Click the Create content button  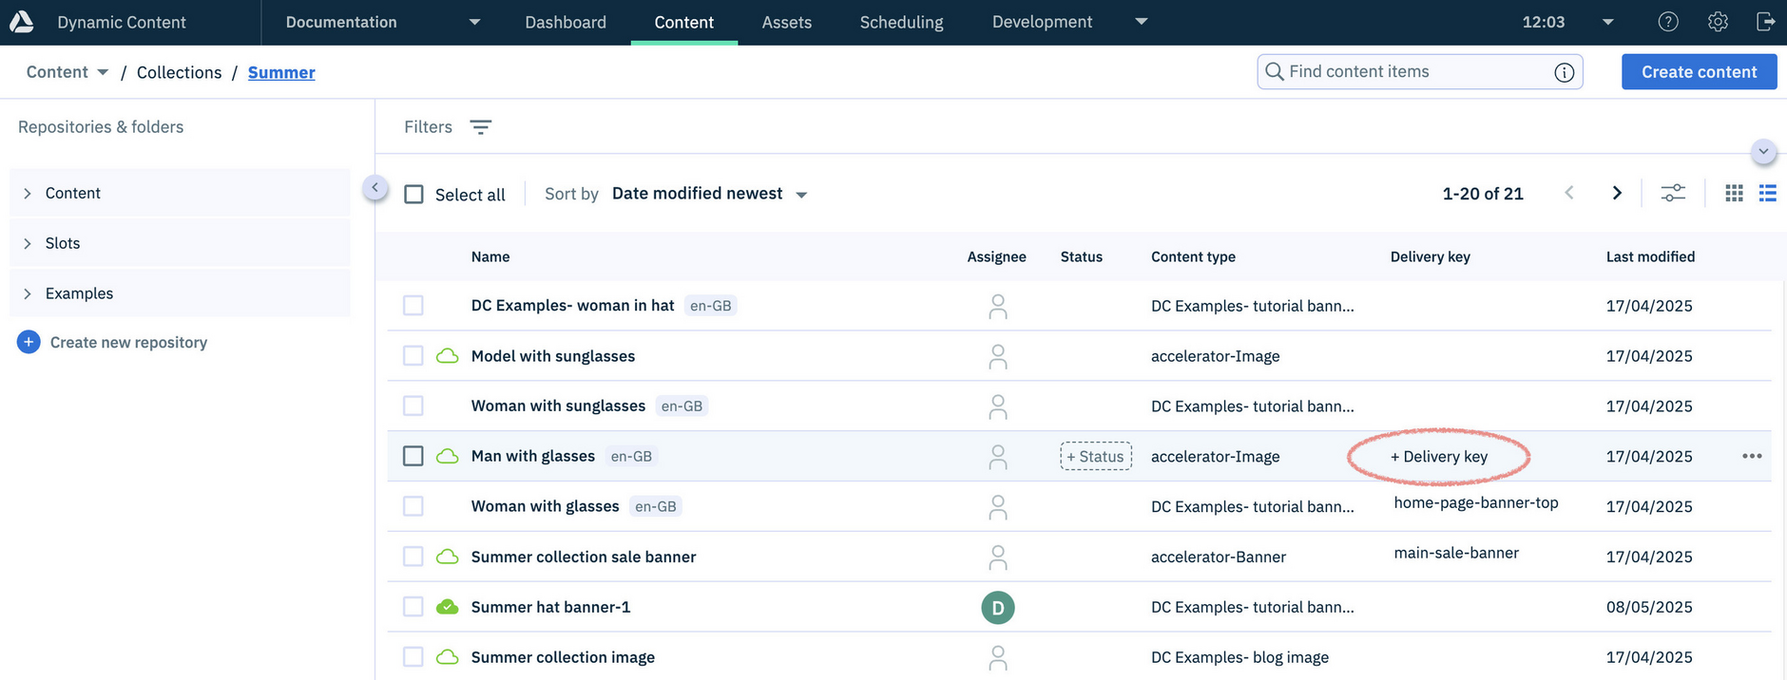tap(1699, 72)
